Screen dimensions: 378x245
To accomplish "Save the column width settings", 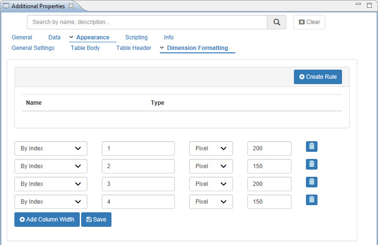I will tap(96, 220).
